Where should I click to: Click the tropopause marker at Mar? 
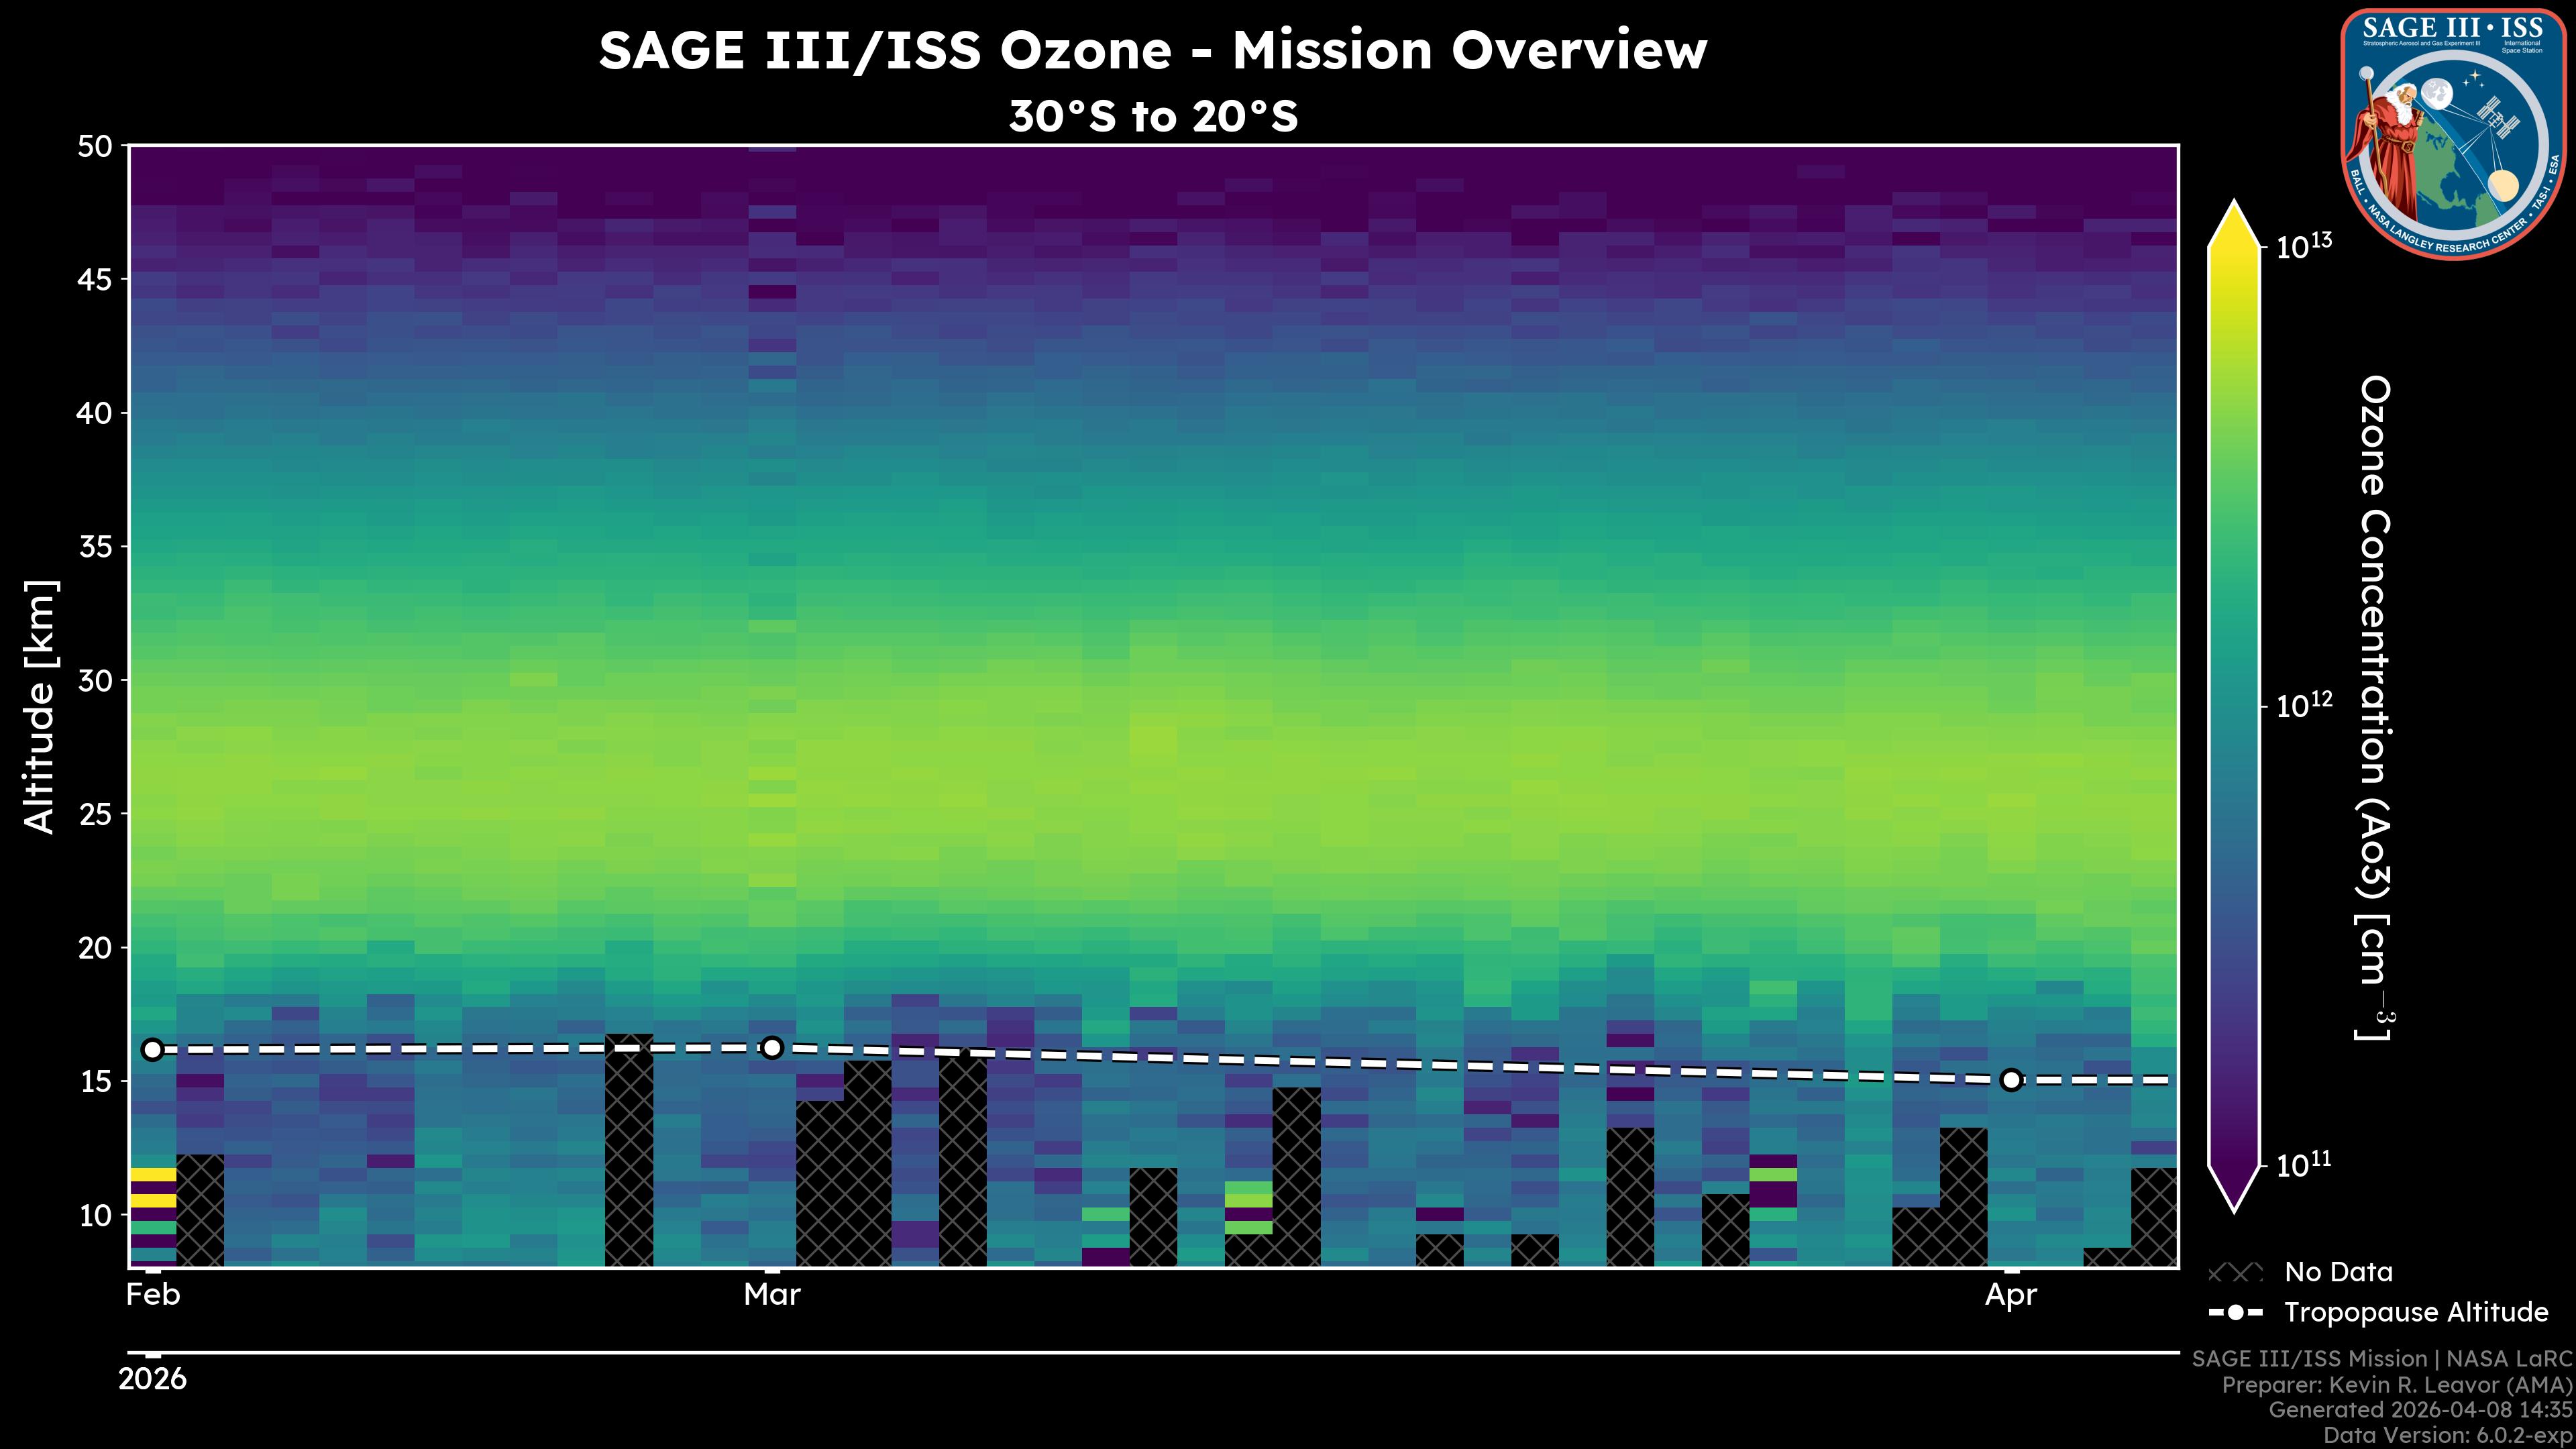771,1047
